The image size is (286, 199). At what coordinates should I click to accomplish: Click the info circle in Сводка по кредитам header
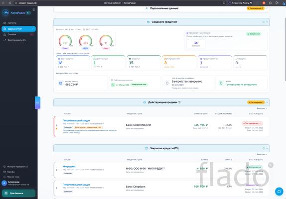click(264, 22)
